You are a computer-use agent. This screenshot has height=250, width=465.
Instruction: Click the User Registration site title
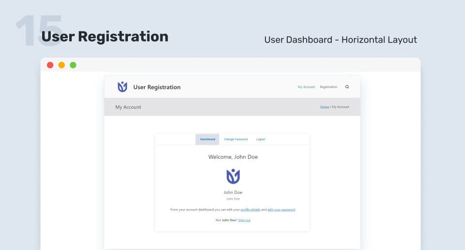(x=157, y=87)
